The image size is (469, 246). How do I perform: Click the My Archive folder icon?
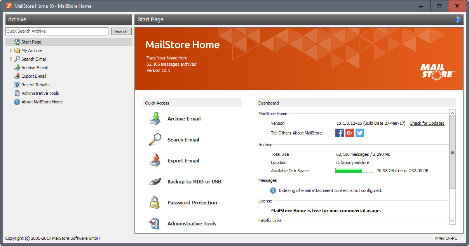[x=17, y=51]
